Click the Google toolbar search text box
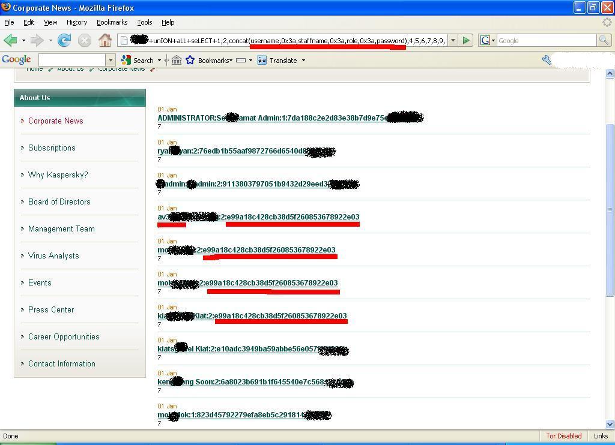615x445 pixels. [72, 61]
